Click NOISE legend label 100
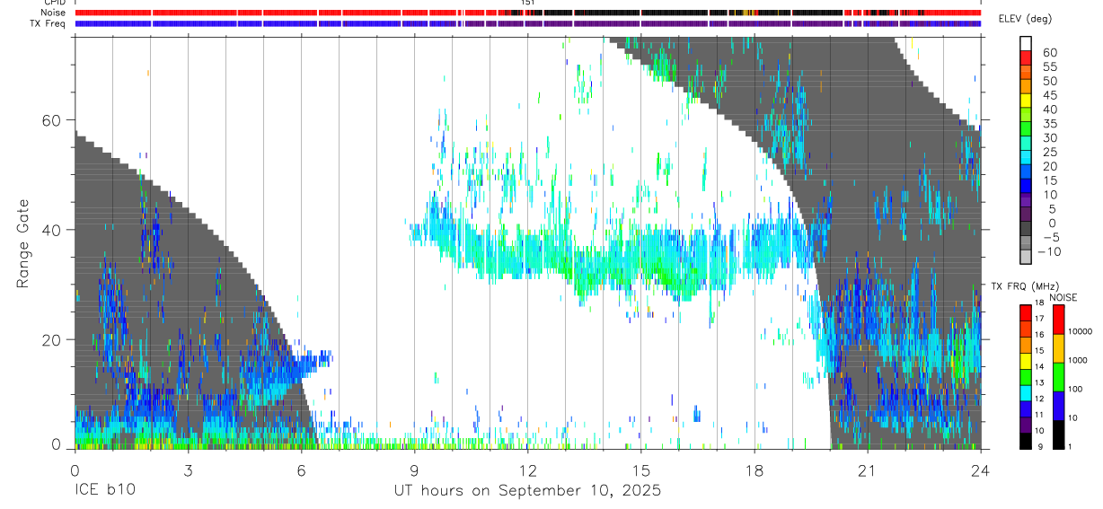This screenshot has width=1103, height=509. pyautogui.click(x=1076, y=390)
